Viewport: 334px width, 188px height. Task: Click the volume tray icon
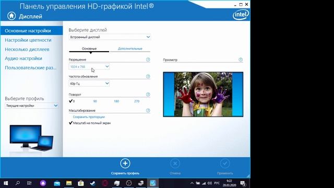(210, 183)
